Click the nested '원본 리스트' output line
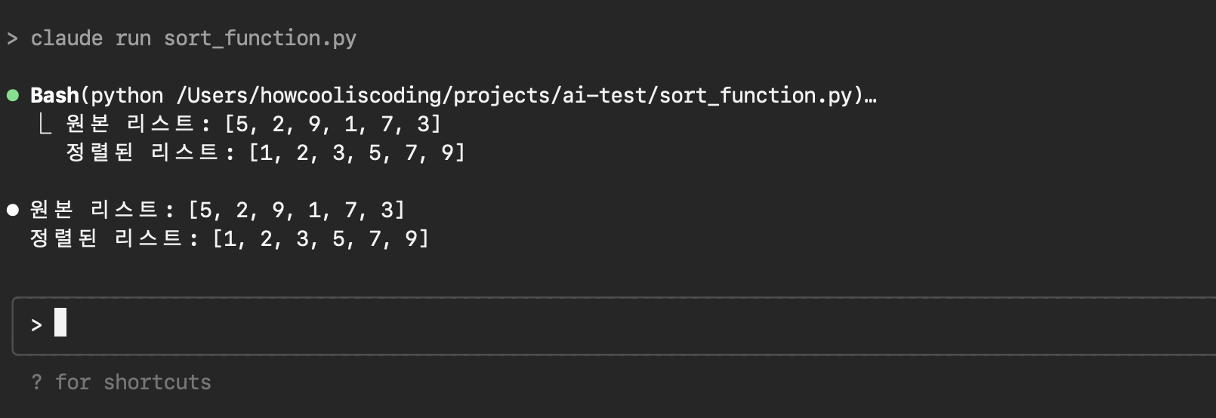1216x418 pixels. point(253,124)
